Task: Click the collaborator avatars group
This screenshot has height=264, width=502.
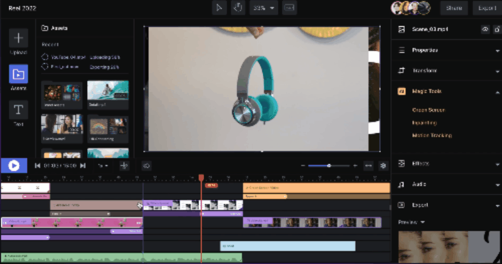Action: 410,8
